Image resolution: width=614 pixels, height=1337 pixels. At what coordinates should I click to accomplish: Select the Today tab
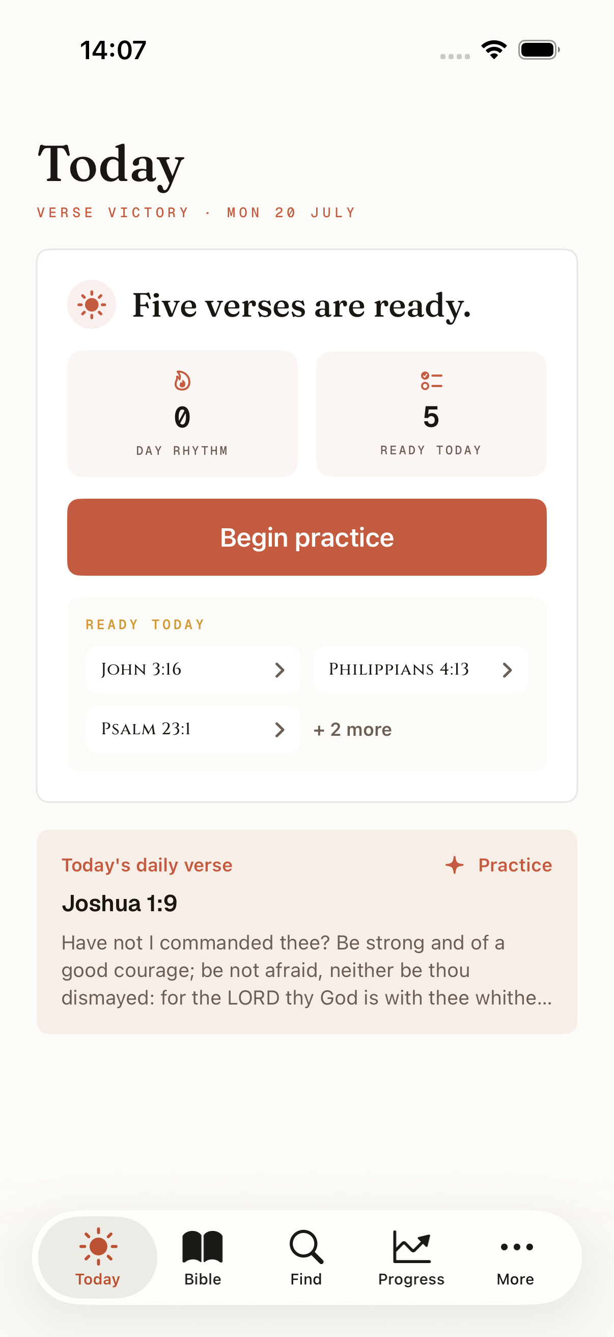tap(98, 1257)
